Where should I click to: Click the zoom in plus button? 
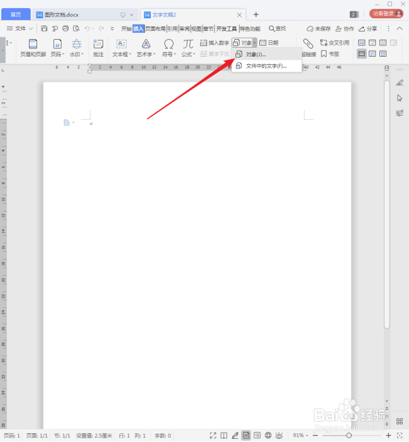[x=388, y=436]
